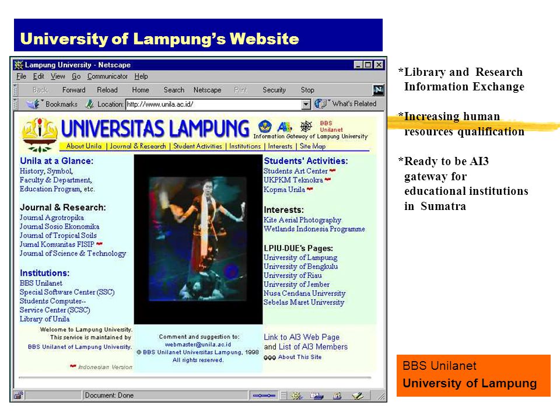Open the University of Bengkulu link

tap(300, 267)
